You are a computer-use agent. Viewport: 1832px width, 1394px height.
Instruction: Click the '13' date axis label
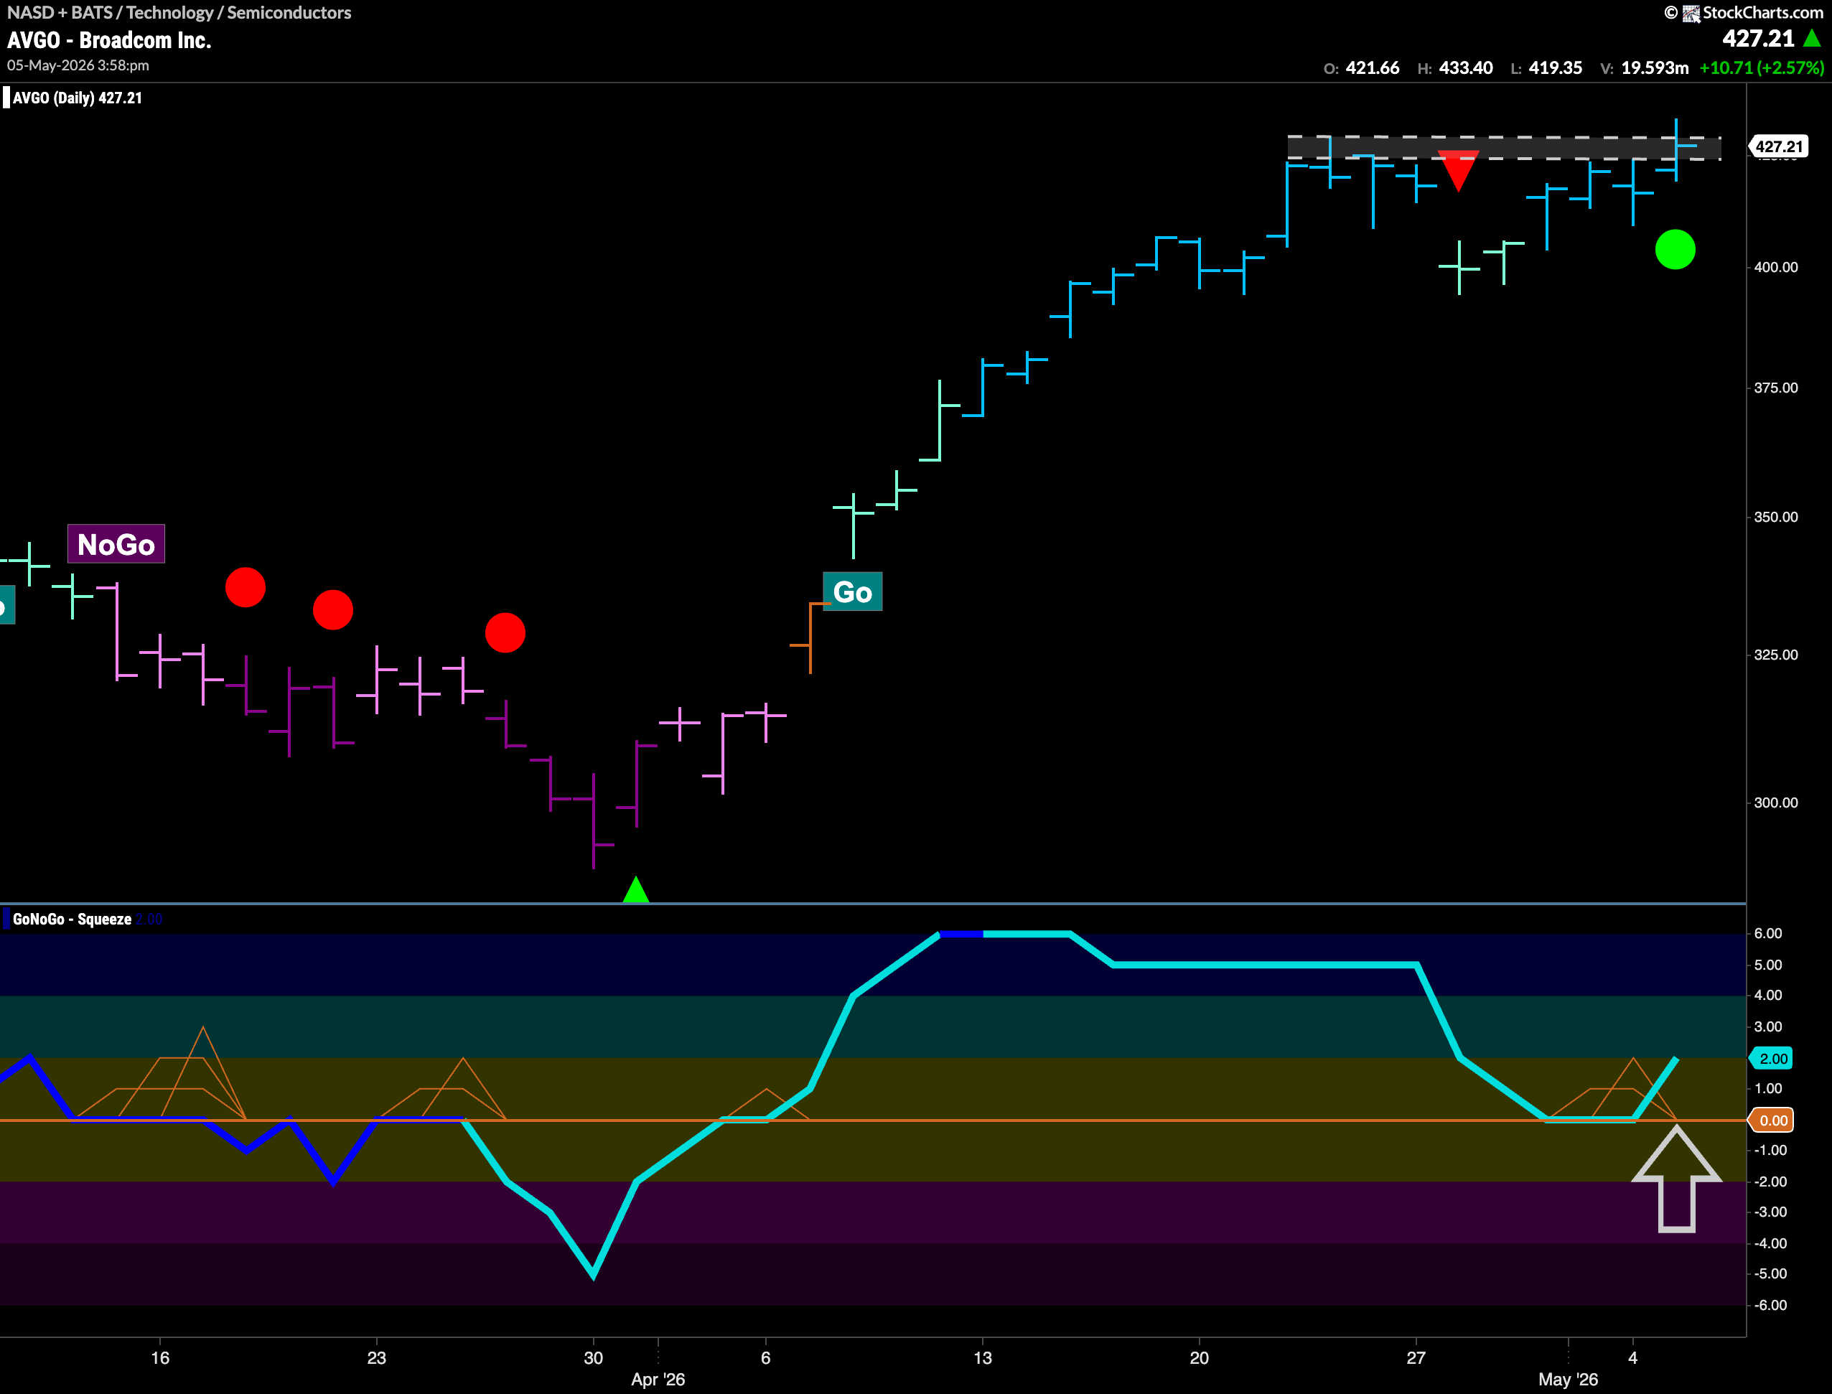(982, 1357)
